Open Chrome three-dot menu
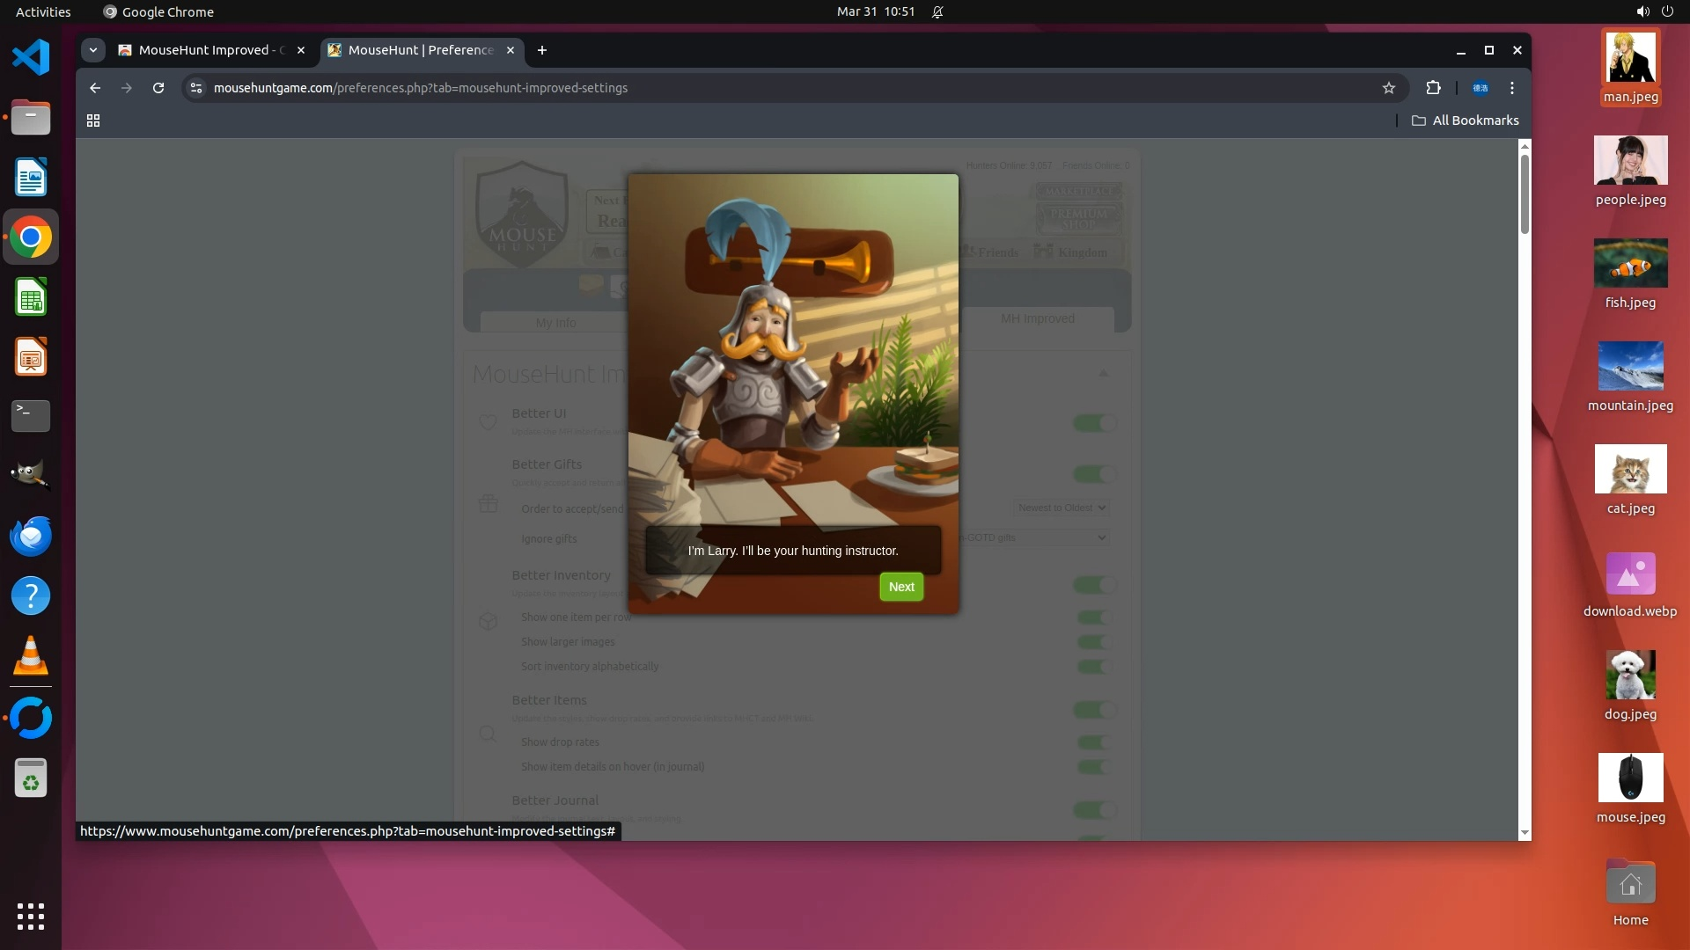This screenshot has height=950, width=1690. pos(1512,88)
